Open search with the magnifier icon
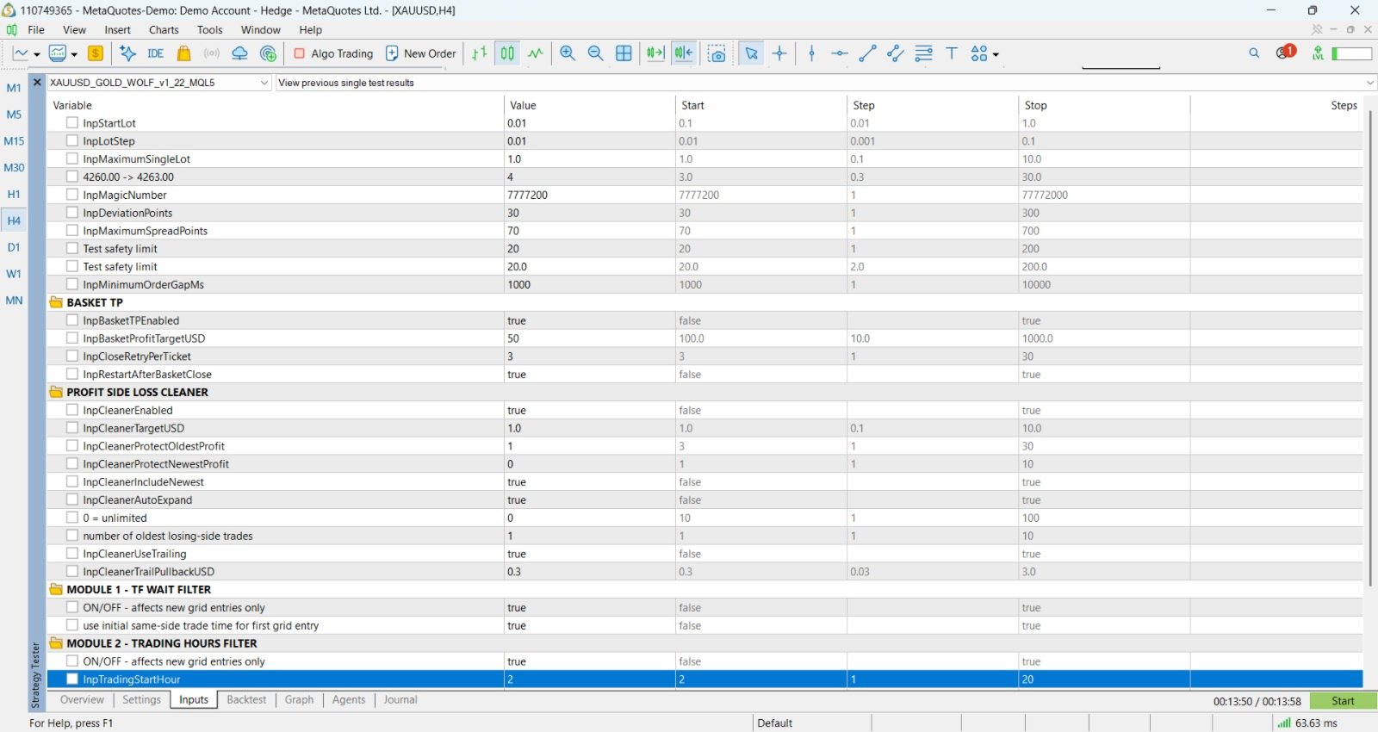 point(1254,53)
